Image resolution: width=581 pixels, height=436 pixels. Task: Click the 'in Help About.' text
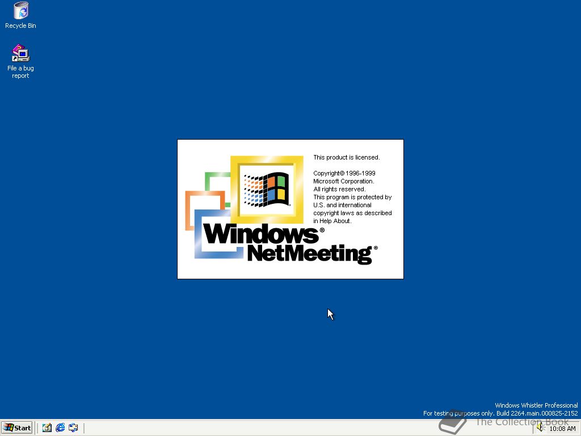[x=332, y=221]
